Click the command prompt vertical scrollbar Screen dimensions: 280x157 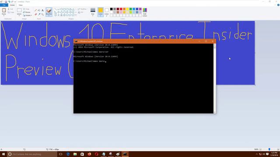pos(215,78)
